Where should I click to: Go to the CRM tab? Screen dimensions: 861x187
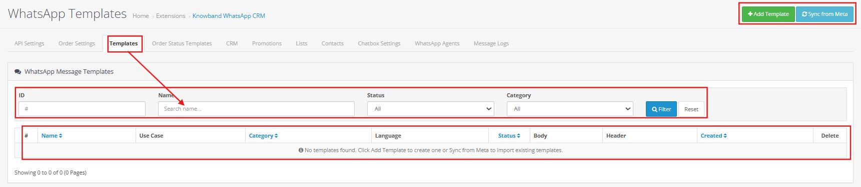(x=232, y=43)
